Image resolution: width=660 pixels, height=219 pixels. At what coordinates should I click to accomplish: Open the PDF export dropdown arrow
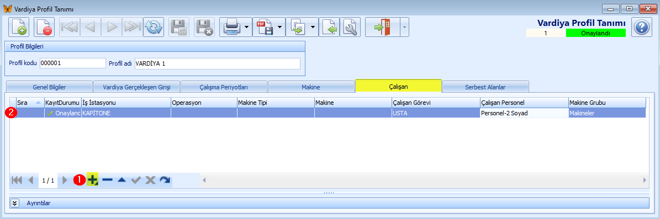(280, 28)
